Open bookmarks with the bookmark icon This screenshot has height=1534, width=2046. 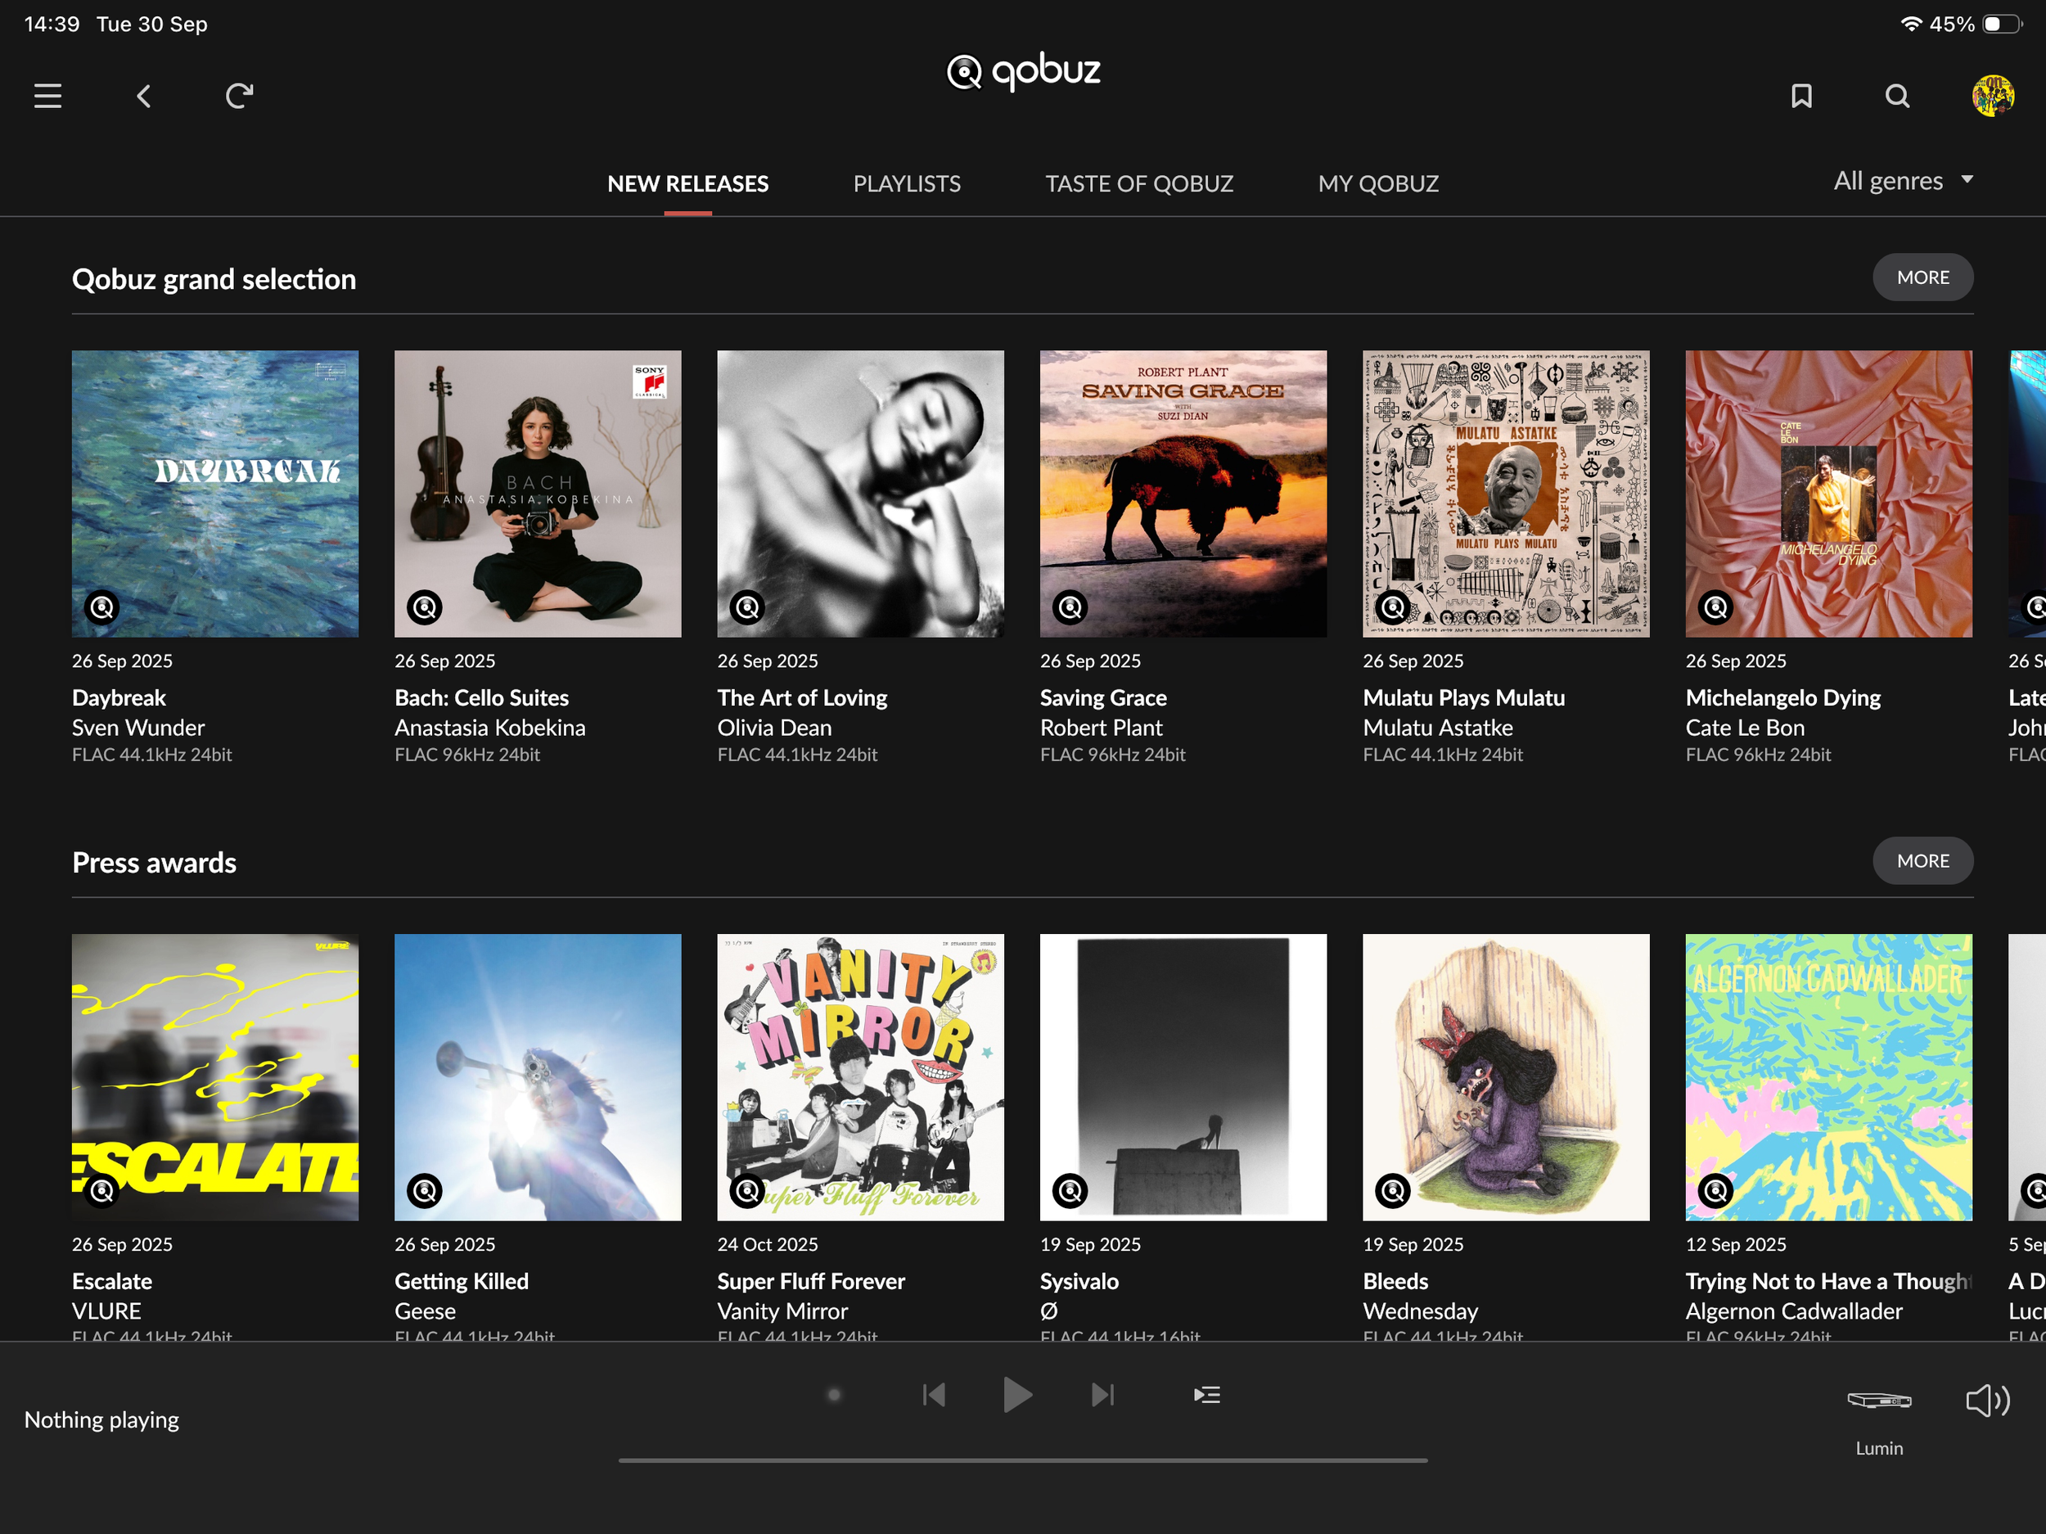(1800, 97)
